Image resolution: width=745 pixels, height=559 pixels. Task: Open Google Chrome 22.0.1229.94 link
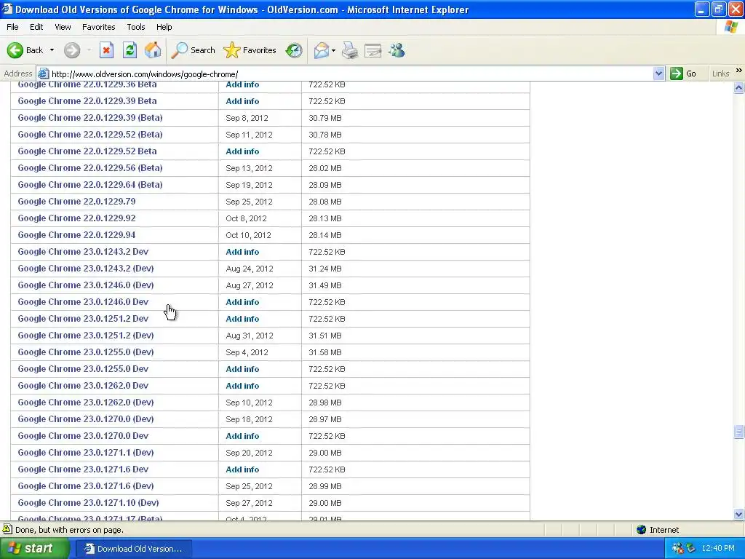76,235
